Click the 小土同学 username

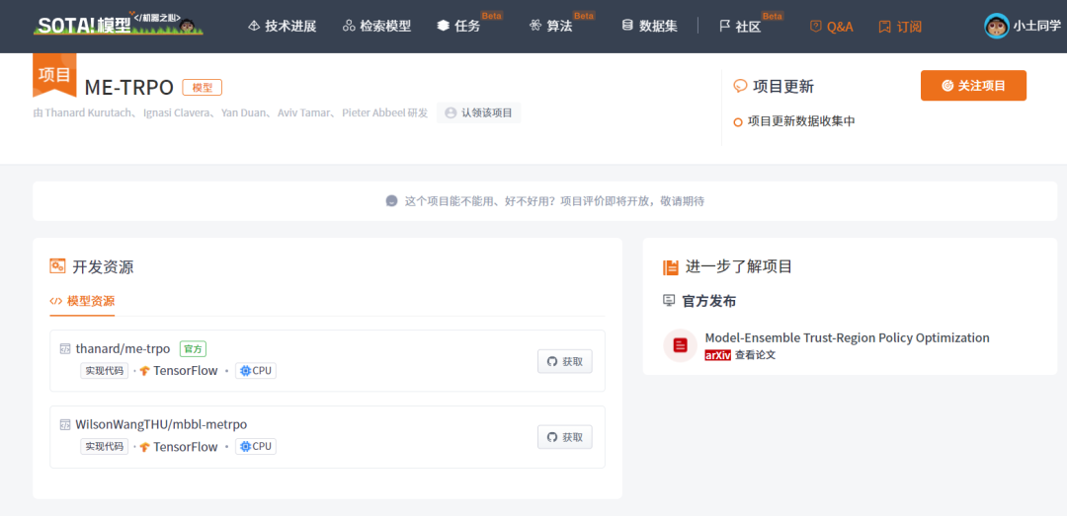[1037, 27]
